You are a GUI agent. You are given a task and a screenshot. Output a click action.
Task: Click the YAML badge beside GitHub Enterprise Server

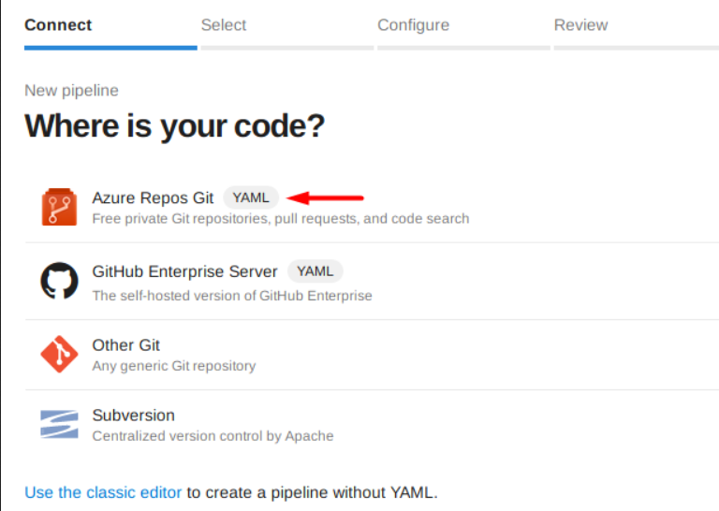pos(315,271)
